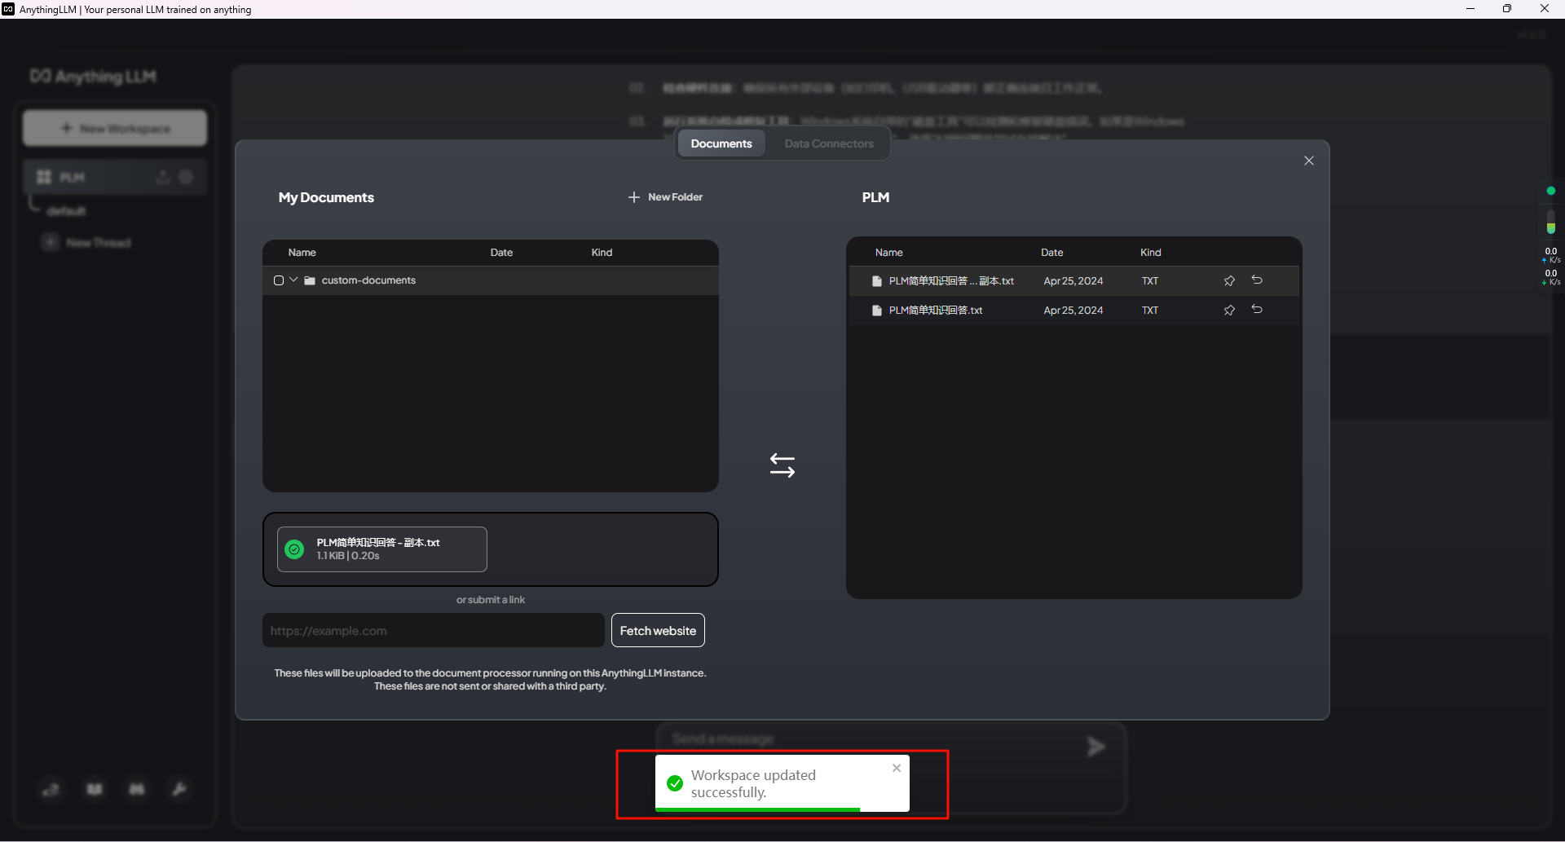1565x842 pixels.
Task: Tick the custom-documents folder checkbox
Action: tap(279, 280)
